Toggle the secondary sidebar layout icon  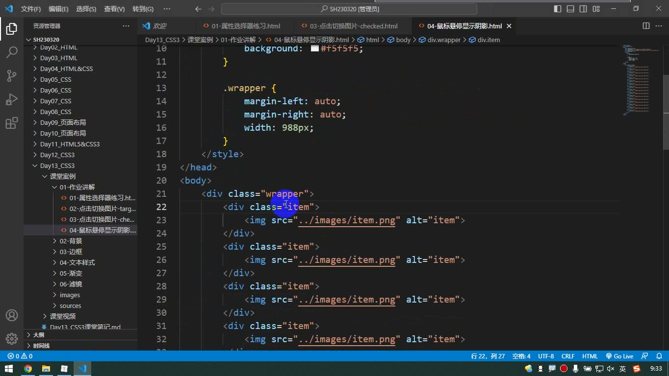click(x=583, y=9)
